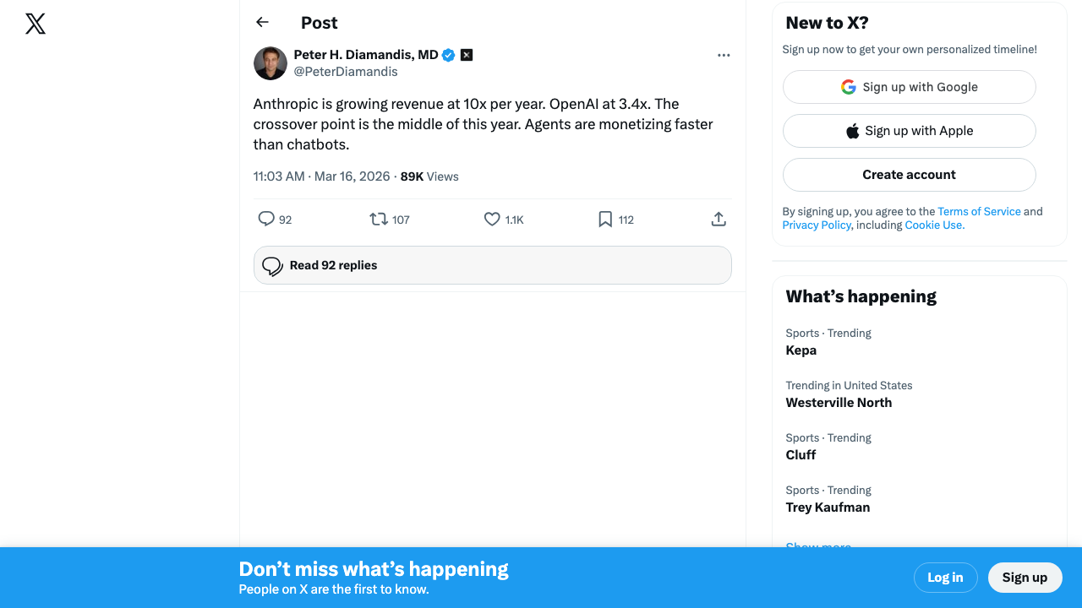The image size is (1082, 608).
Task: Open the Terms of Service link
Action: pos(979,211)
